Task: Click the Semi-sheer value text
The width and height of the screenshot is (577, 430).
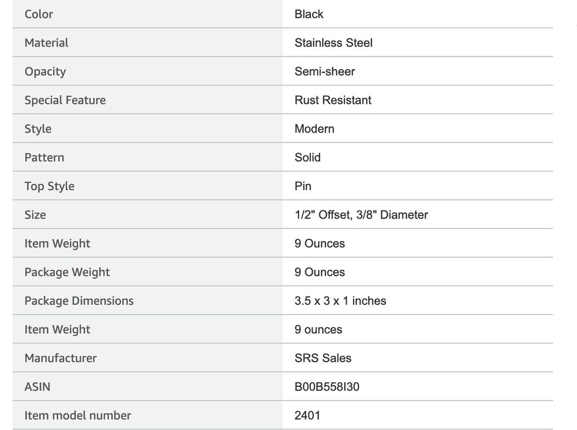Action: point(324,71)
